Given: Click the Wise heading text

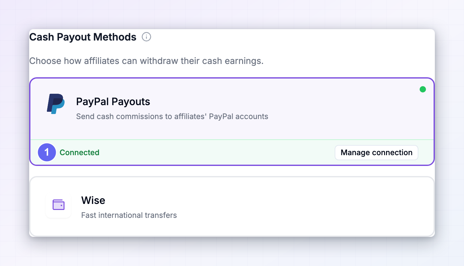Looking at the screenshot, I should pyautogui.click(x=93, y=200).
